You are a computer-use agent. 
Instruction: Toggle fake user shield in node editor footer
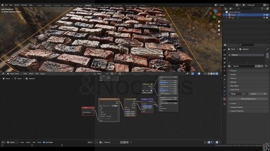coord(121,142)
